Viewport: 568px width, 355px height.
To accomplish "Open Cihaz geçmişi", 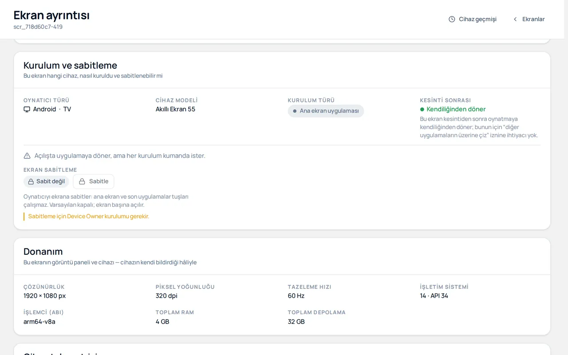I will point(473,19).
